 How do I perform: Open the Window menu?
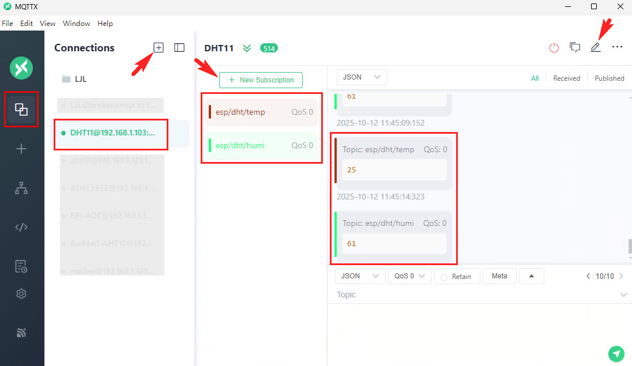click(76, 24)
